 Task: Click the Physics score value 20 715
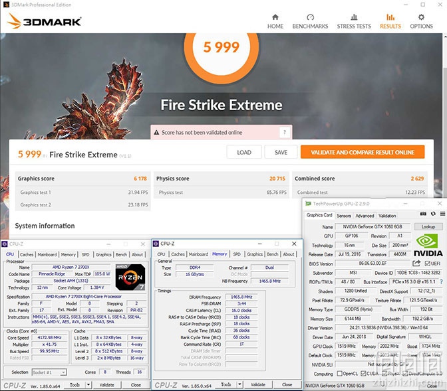pyautogui.click(x=277, y=179)
